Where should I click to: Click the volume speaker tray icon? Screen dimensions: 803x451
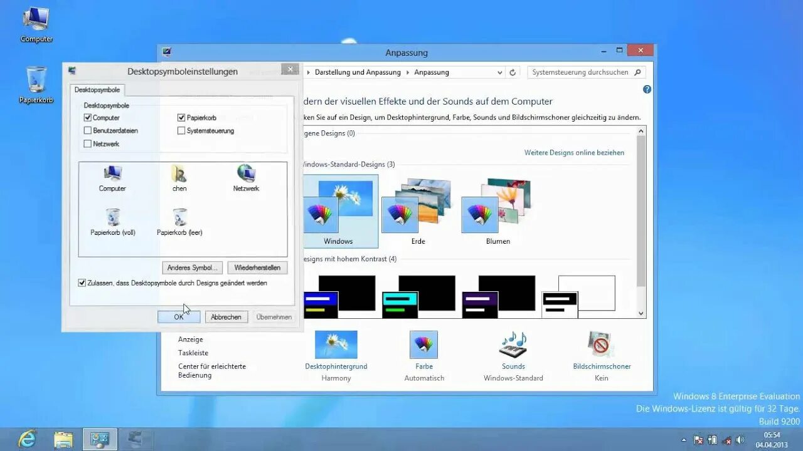pyautogui.click(x=740, y=440)
